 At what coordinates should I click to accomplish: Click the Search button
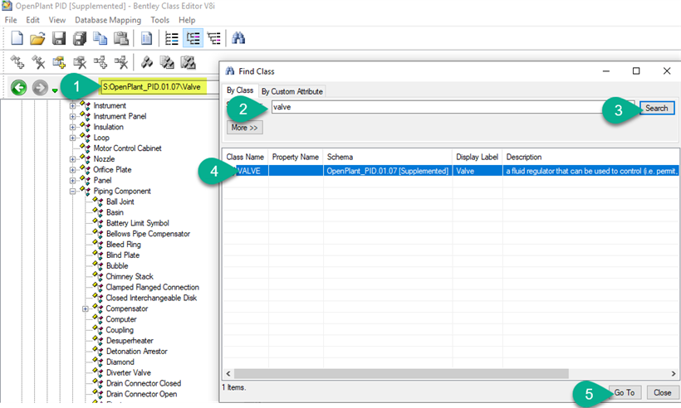coord(656,108)
